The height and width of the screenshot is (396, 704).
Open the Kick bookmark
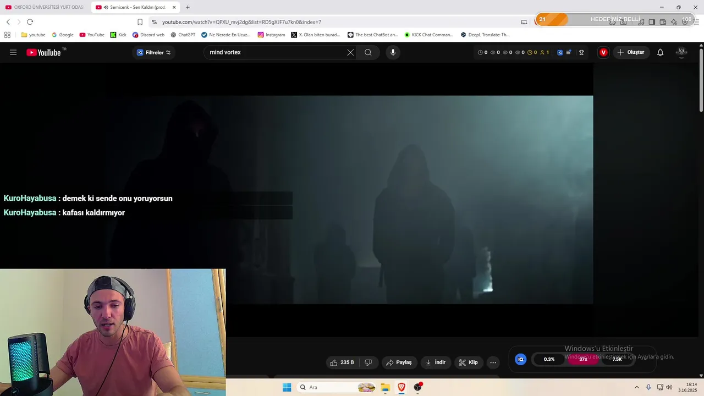pyautogui.click(x=118, y=35)
